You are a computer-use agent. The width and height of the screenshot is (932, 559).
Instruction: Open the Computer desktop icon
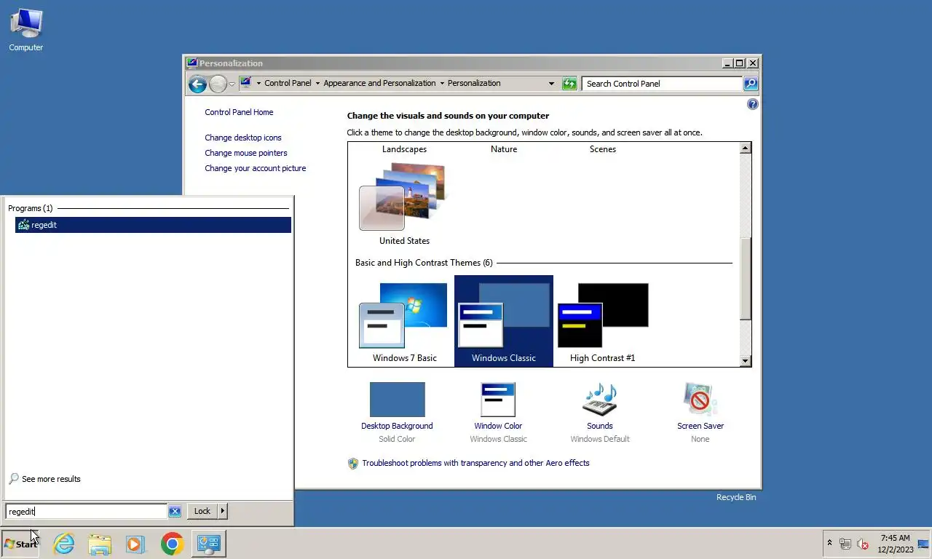[x=26, y=31]
